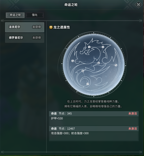Close the 命运之轮 window
This screenshot has width=144, height=156.
(139, 5)
